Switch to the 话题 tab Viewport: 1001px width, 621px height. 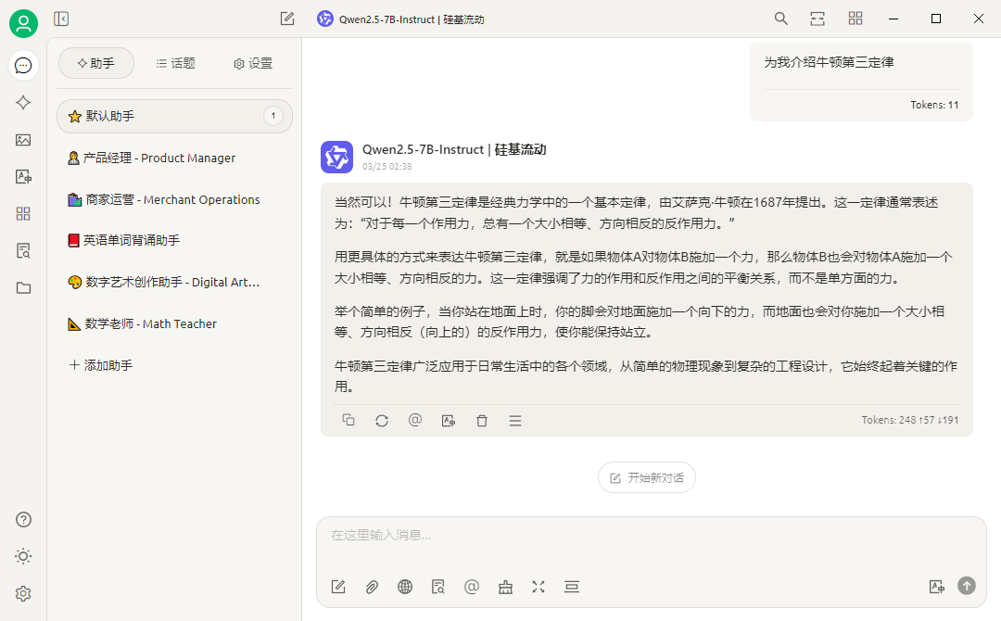tap(175, 63)
